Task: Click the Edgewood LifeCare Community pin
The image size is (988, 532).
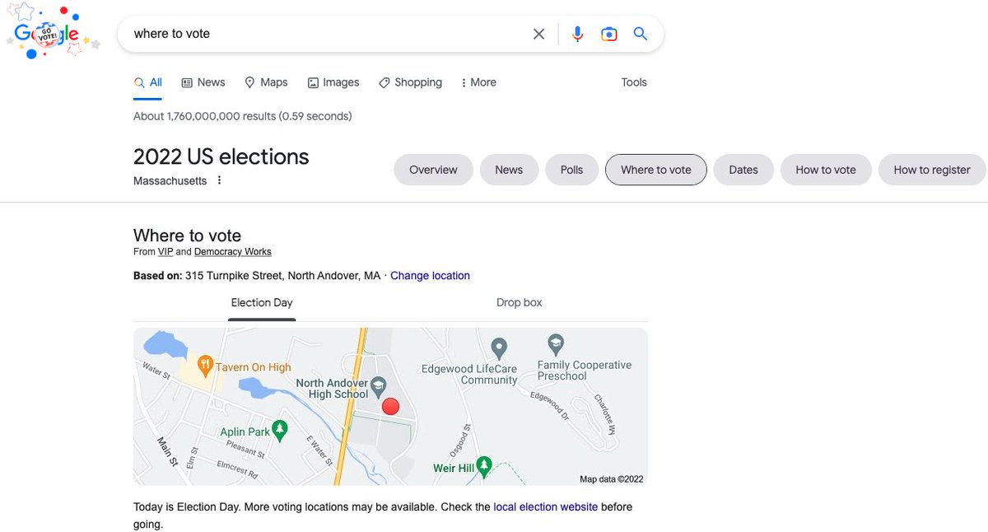Action: tap(498, 347)
